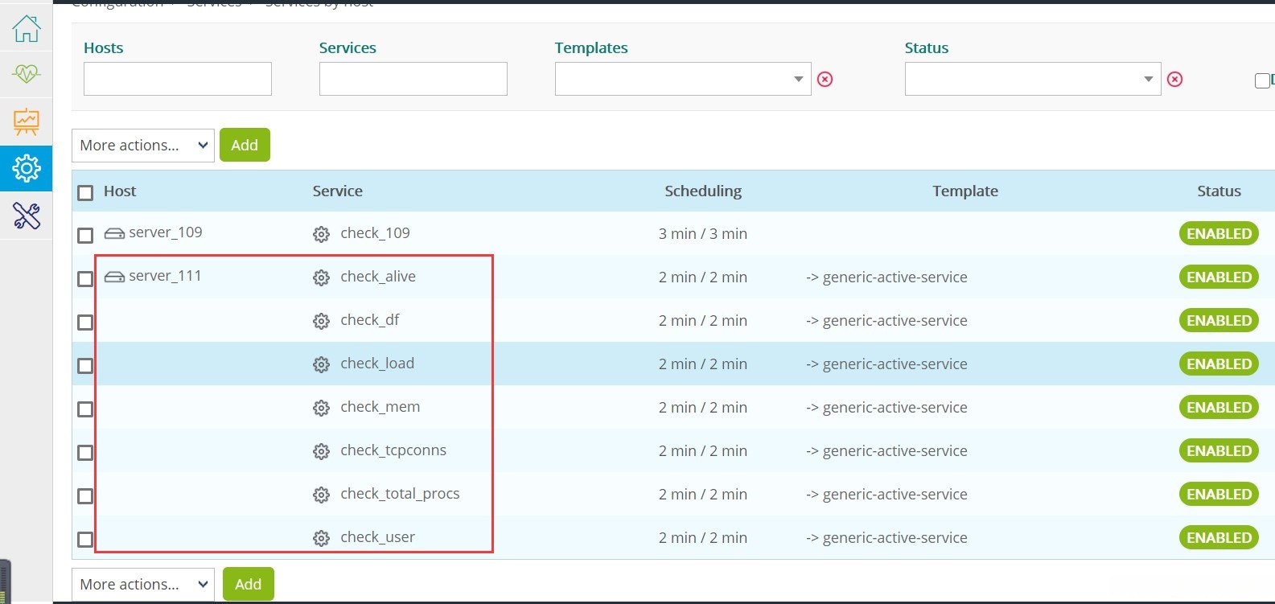Open generic-active-service template for check_user
This screenshot has height=604, width=1275.
click(895, 538)
